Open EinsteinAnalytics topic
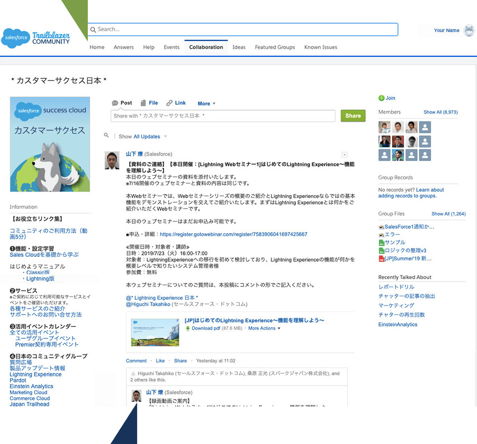This screenshot has width=477, height=444. coord(398,324)
